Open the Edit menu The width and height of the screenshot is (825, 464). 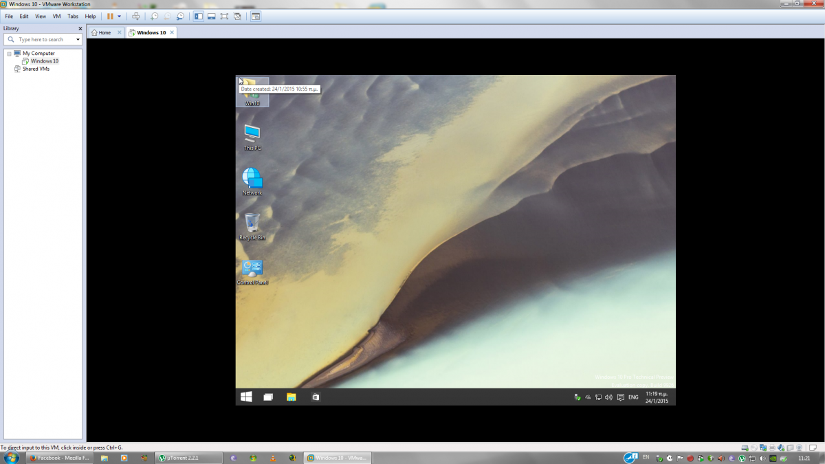click(x=24, y=16)
